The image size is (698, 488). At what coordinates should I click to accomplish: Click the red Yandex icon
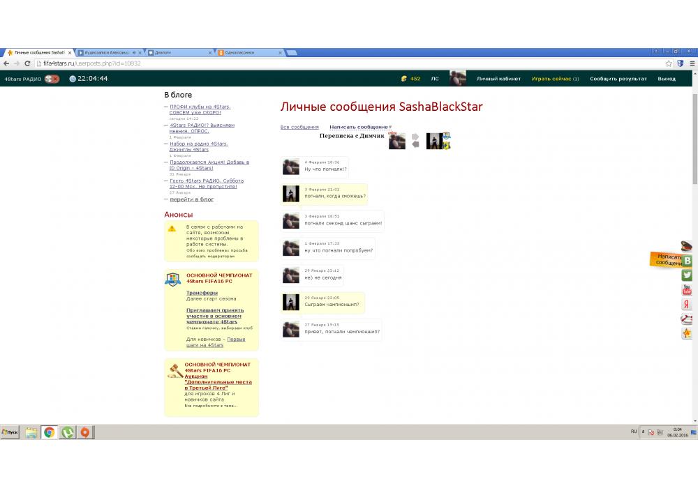click(687, 305)
